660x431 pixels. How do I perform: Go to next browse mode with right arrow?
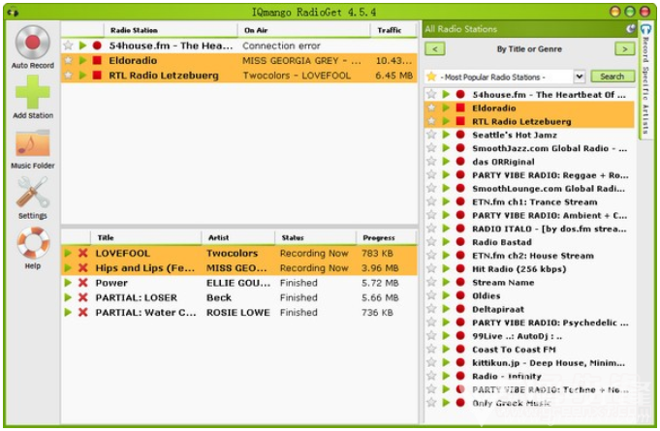tap(625, 48)
